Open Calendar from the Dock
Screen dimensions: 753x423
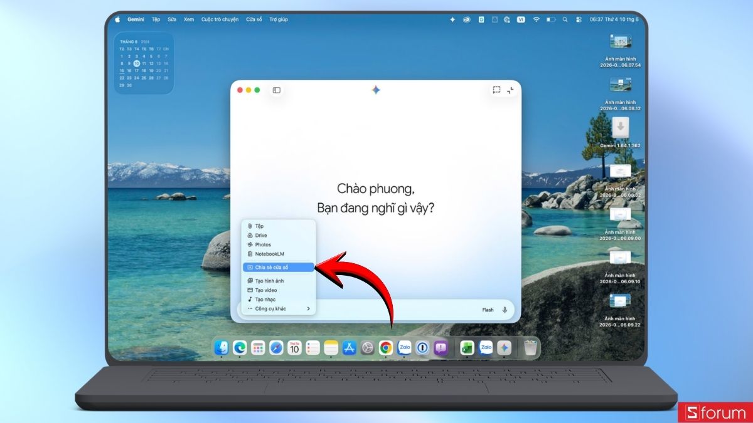point(294,348)
